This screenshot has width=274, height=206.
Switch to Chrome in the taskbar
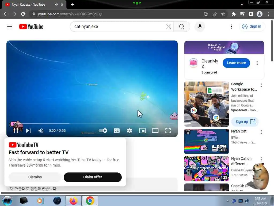(x=90, y=201)
